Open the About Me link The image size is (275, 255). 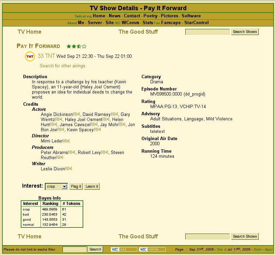coord(81,23)
